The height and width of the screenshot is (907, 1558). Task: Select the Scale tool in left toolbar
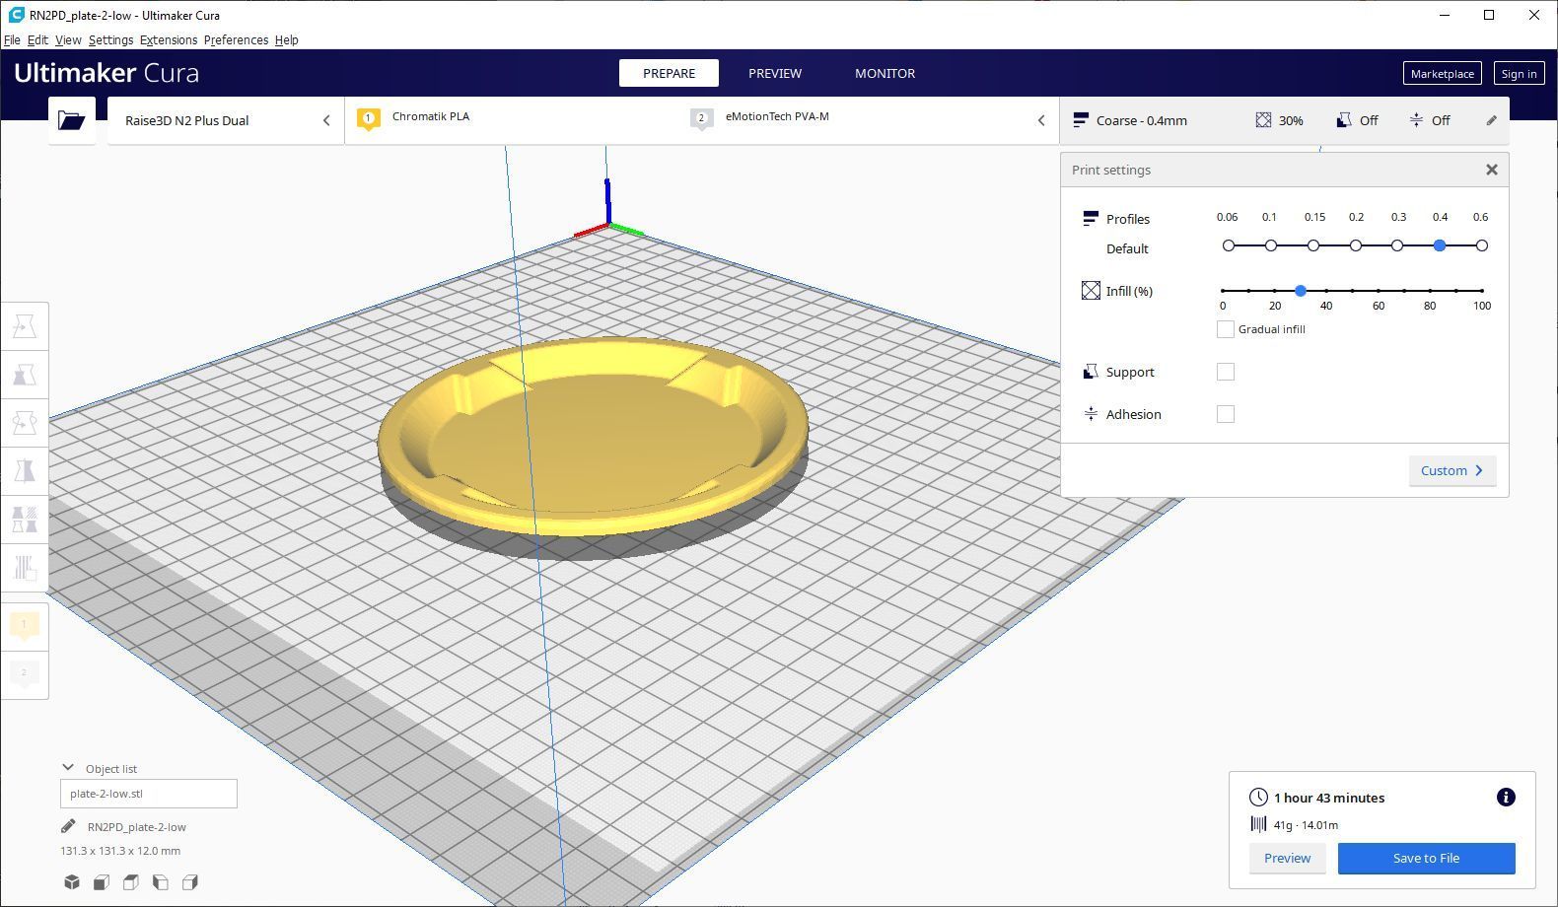[x=25, y=375]
